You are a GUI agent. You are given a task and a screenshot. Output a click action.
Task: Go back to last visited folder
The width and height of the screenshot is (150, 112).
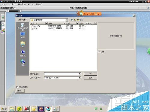pyautogui.click(x=72, y=20)
